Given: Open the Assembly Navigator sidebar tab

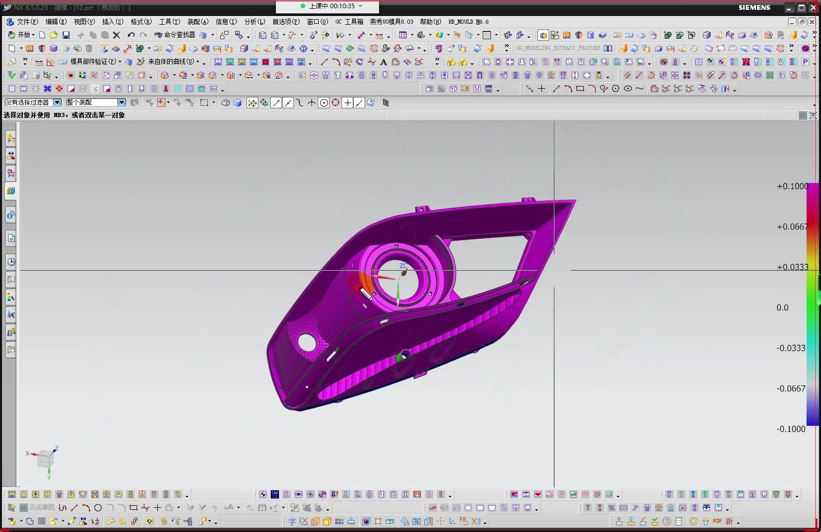Looking at the screenshot, I should 11,138.
